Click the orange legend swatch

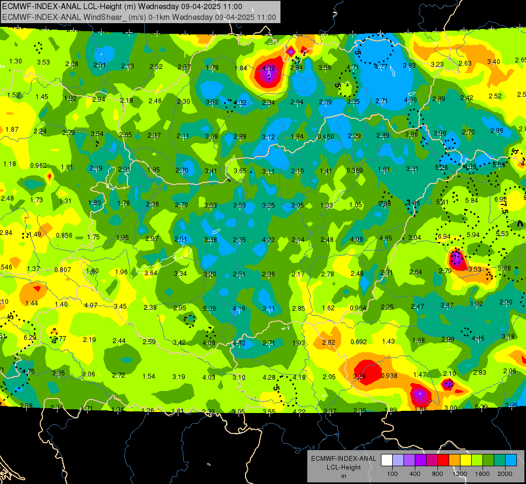pos(455,460)
